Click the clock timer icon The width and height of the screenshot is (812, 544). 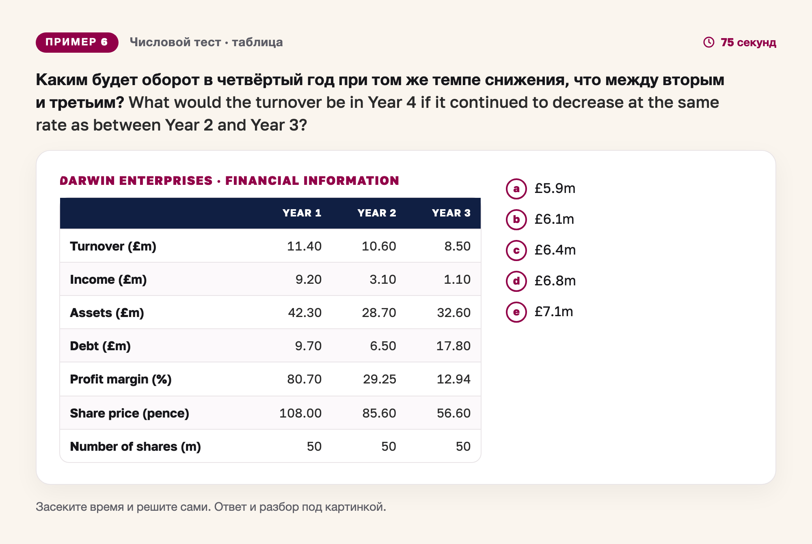point(708,42)
